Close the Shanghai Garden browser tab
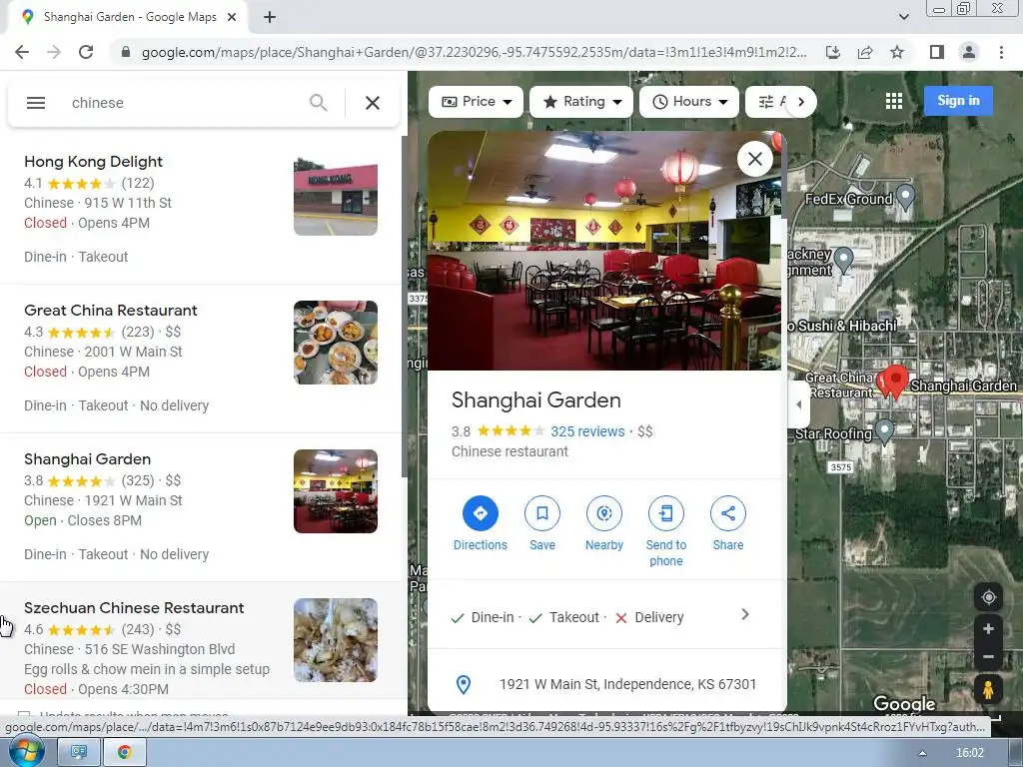The height and width of the screenshot is (767, 1023). coord(232,18)
